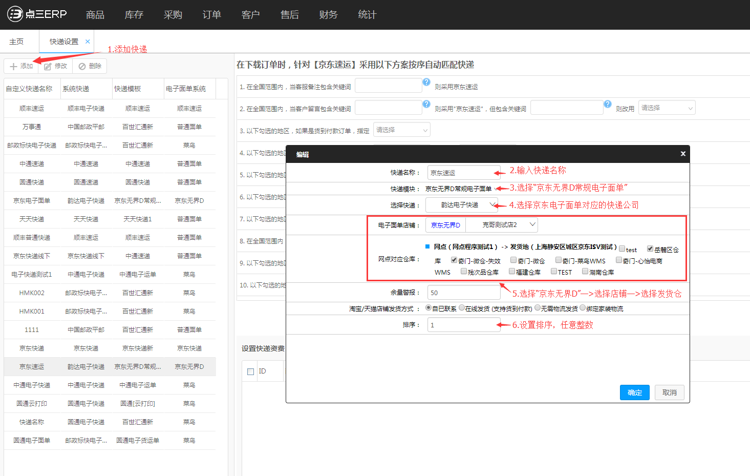Click the 排序 input field
The height and width of the screenshot is (476, 750).
click(464, 325)
